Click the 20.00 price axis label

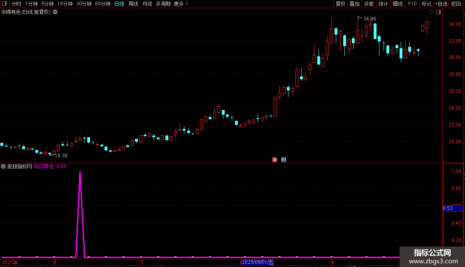(x=455, y=141)
